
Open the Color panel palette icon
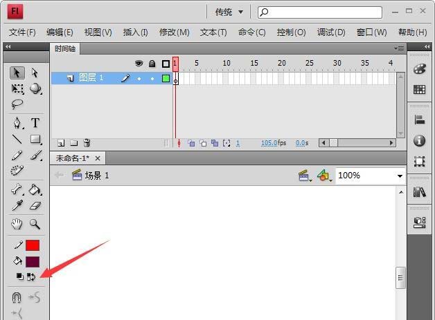point(419,68)
